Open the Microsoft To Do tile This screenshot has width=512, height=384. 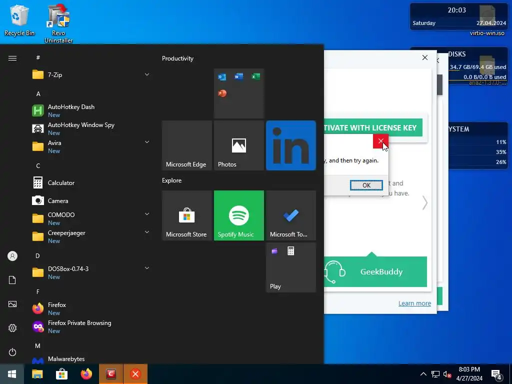pyautogui.click(x=291, y=215)
